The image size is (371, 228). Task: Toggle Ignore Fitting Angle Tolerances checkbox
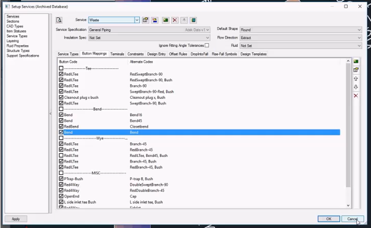[207, 45]
